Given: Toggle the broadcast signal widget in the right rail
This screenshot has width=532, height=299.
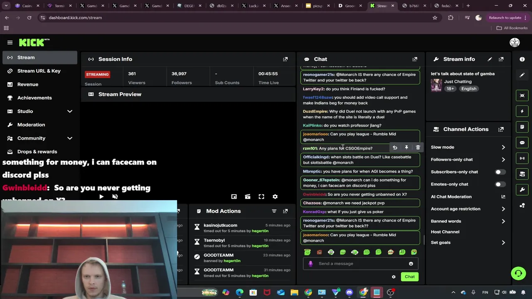Looking at the screenshot, I should coord(522,158).
